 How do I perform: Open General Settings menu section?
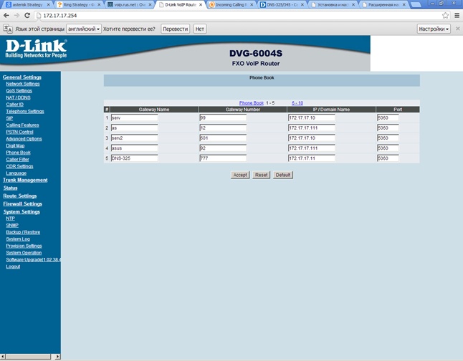(22, 77)
